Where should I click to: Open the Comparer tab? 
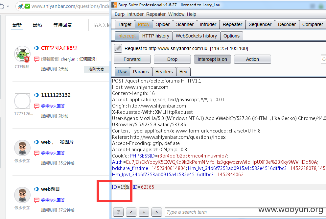313,24
